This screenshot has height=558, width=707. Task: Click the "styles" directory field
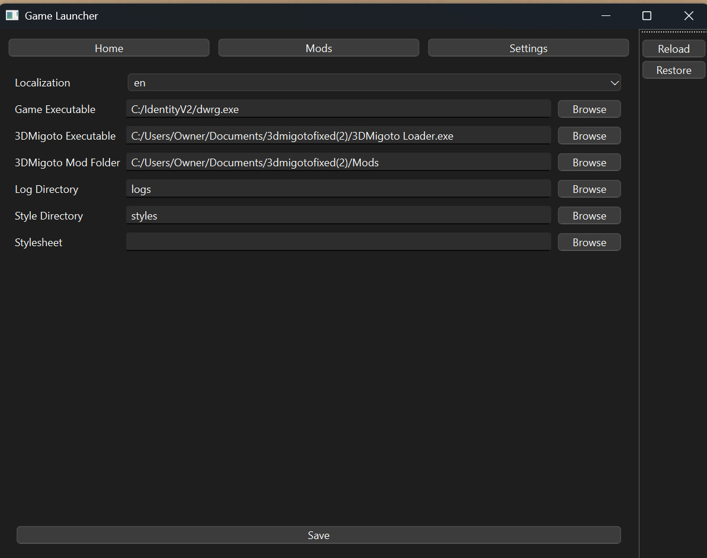[338, 215]
